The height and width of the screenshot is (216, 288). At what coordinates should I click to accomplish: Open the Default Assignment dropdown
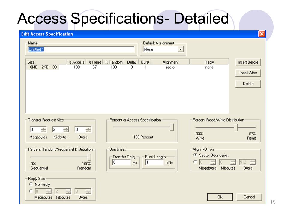[181, 49]
